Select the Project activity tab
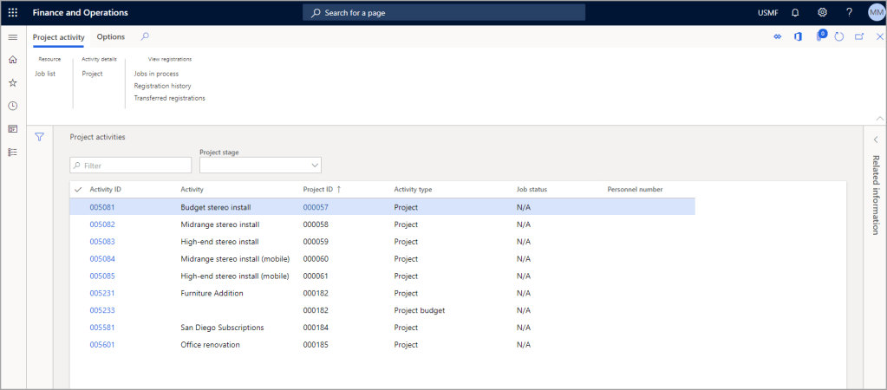 tap(58, 37)
